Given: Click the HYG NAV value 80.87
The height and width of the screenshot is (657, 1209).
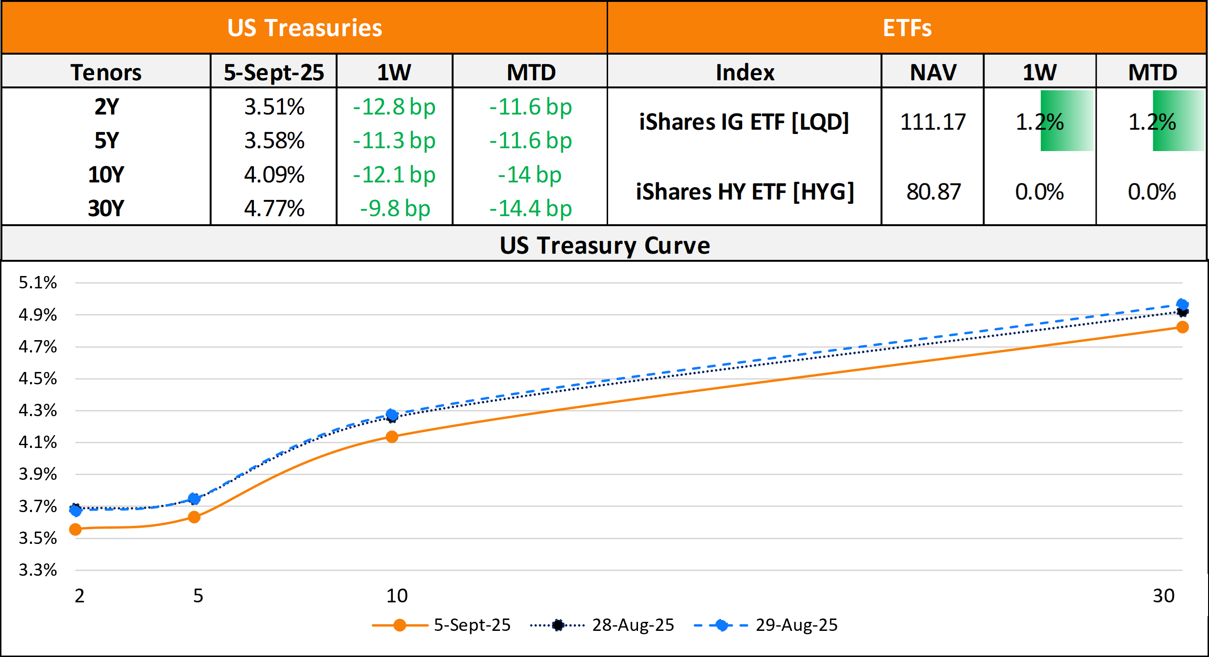Looking at the screenshot, I should coord(933,192).
